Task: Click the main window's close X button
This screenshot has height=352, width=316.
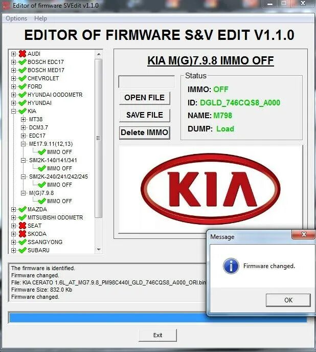Action: (x=303, y=4)
